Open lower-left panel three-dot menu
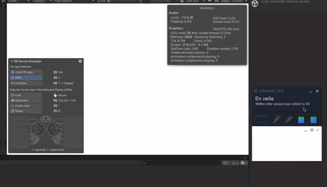The height and width of the screenshot is (187, 327). click(x=3, y=144)
